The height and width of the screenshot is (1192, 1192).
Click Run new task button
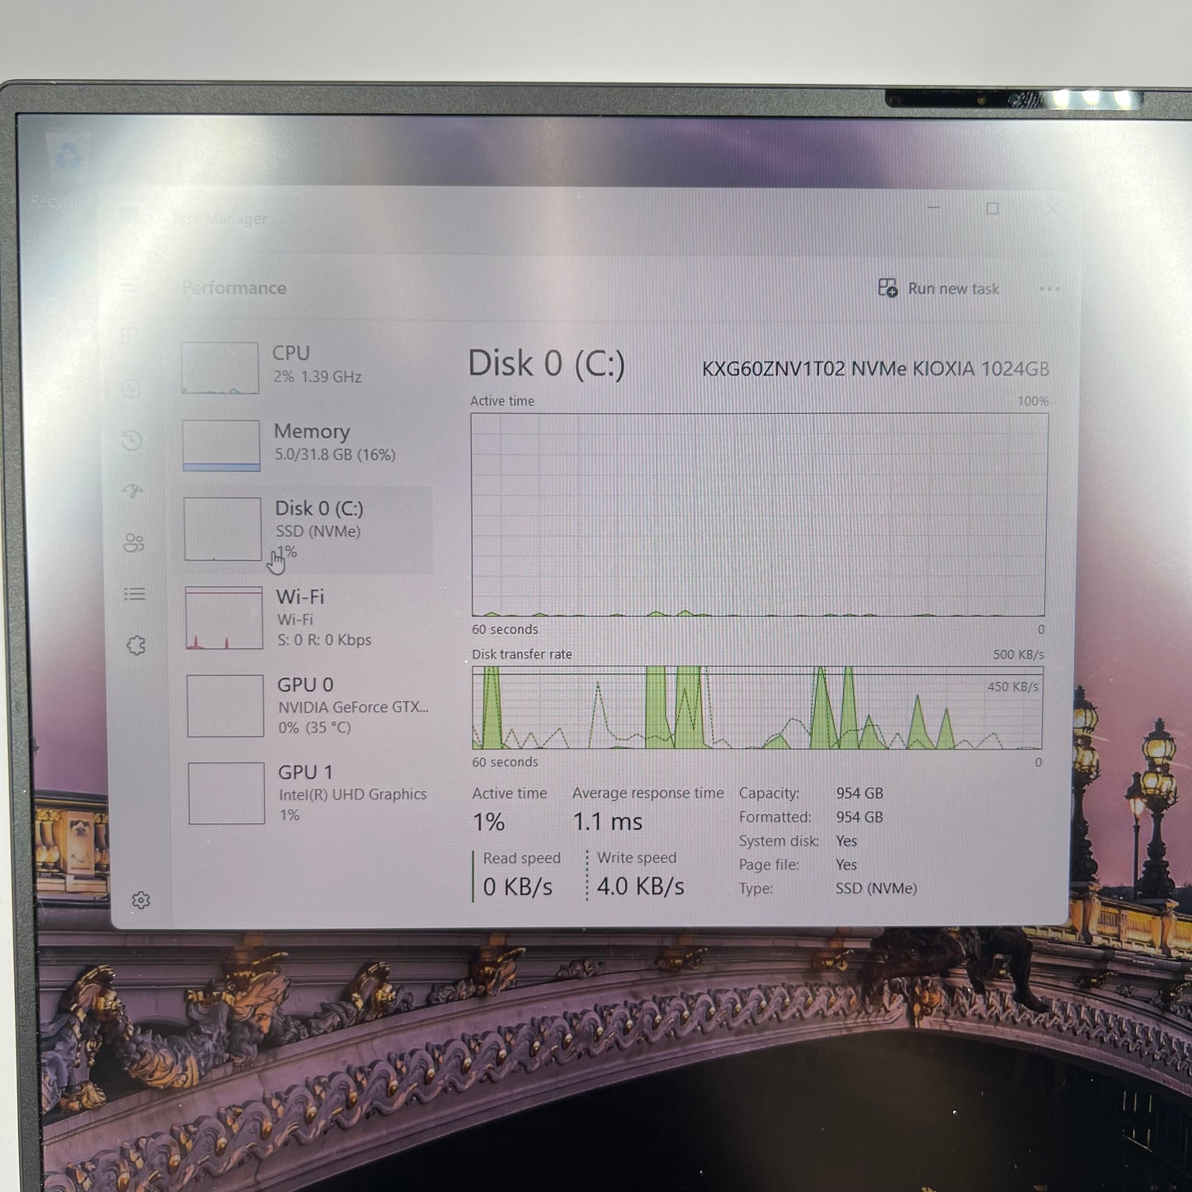point(939,289)
